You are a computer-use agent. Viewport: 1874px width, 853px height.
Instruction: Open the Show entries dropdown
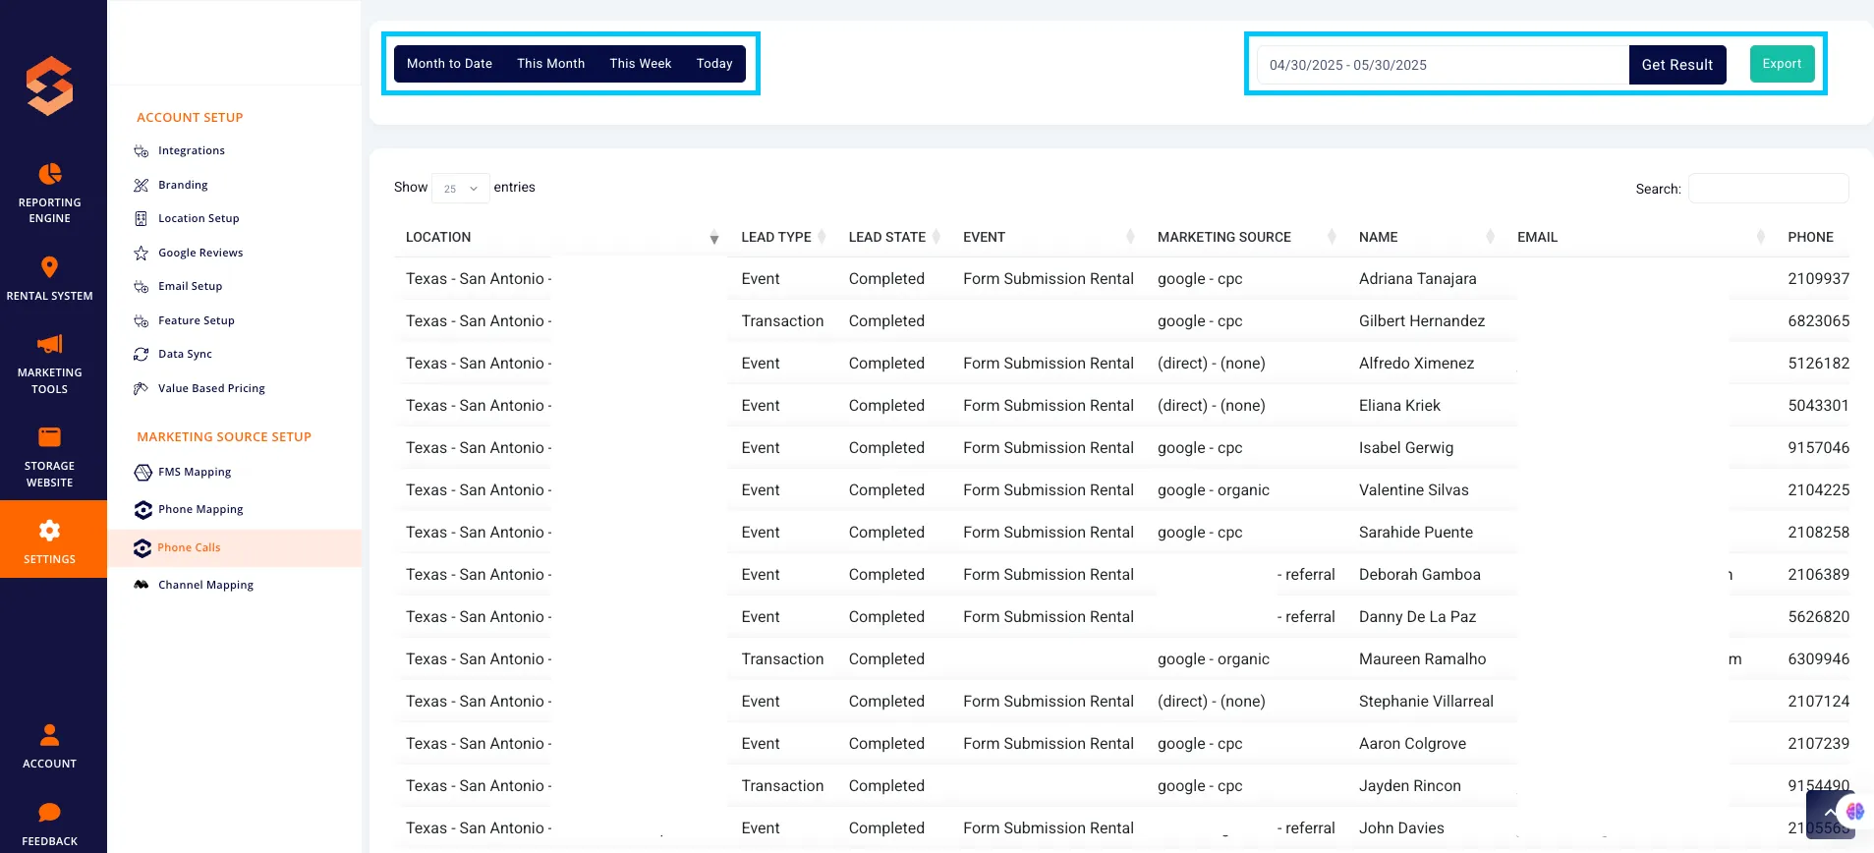[x=461, y=188]
